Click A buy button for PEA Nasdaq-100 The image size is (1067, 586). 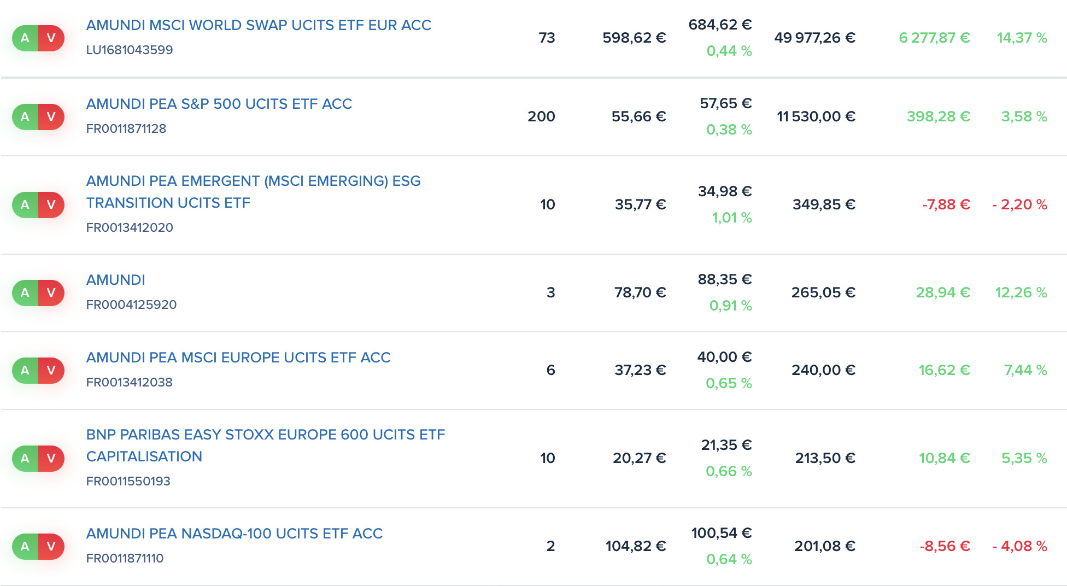coord(25,547)
